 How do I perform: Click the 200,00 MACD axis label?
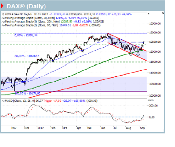click(153, 106)
